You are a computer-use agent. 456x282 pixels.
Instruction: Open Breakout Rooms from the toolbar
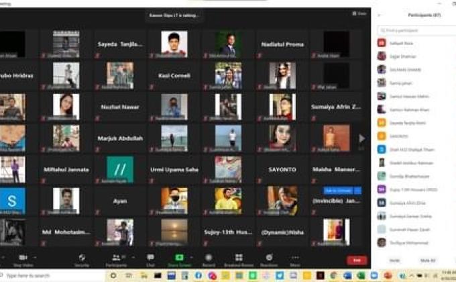point(238,257)
